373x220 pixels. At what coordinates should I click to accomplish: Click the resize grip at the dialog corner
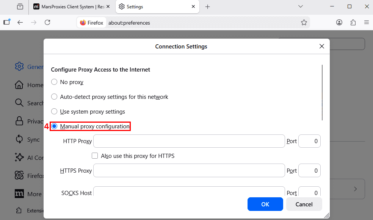coord(327,215)
